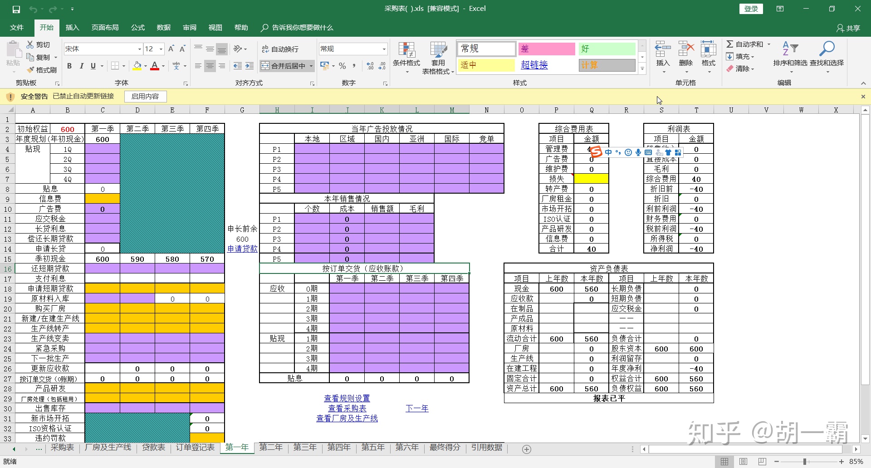Click the increase indent icon

(249, 66)
